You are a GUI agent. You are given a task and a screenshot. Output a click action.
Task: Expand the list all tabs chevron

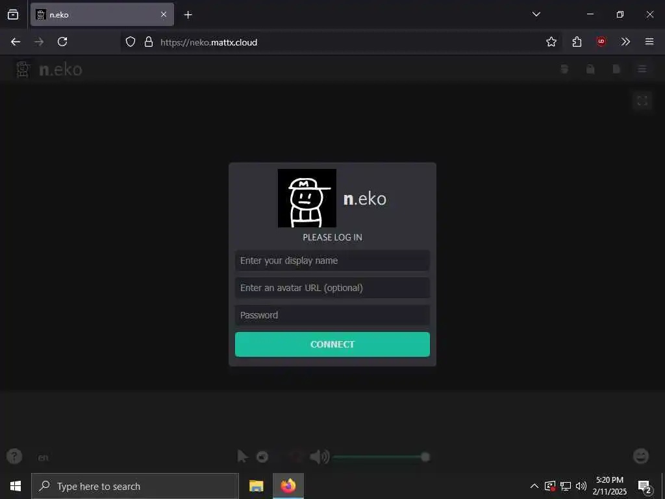[536, 14]
